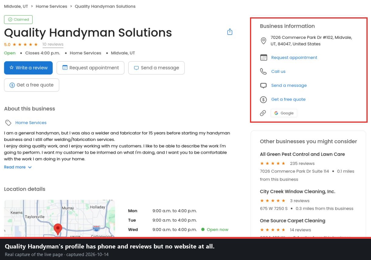Click the Mon hours row label

point(133,211)
